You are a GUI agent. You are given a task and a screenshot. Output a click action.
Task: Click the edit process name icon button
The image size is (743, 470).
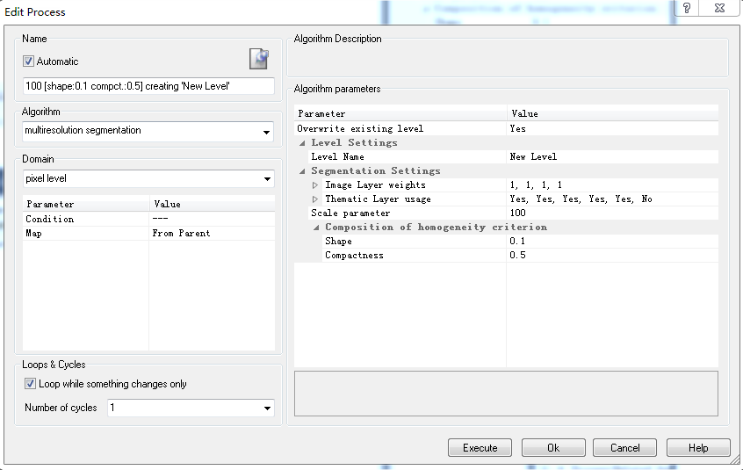coord(259,59)
